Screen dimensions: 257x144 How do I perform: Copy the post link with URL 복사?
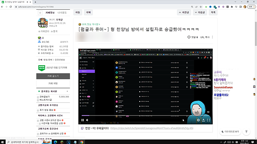click(x=205, y=37)
